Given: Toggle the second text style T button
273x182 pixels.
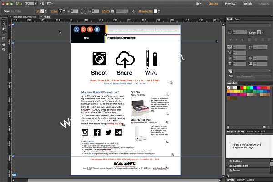Looking at the screenshot, I should (236, 40).
